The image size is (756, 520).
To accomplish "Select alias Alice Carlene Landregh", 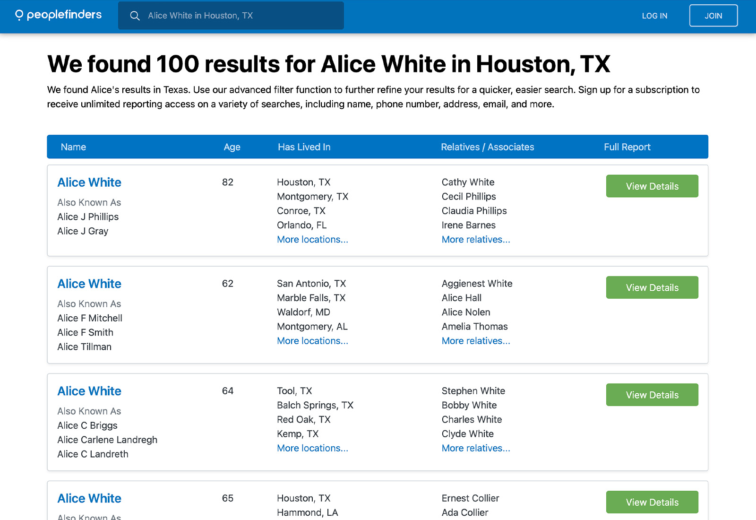I will coord(107,440).
